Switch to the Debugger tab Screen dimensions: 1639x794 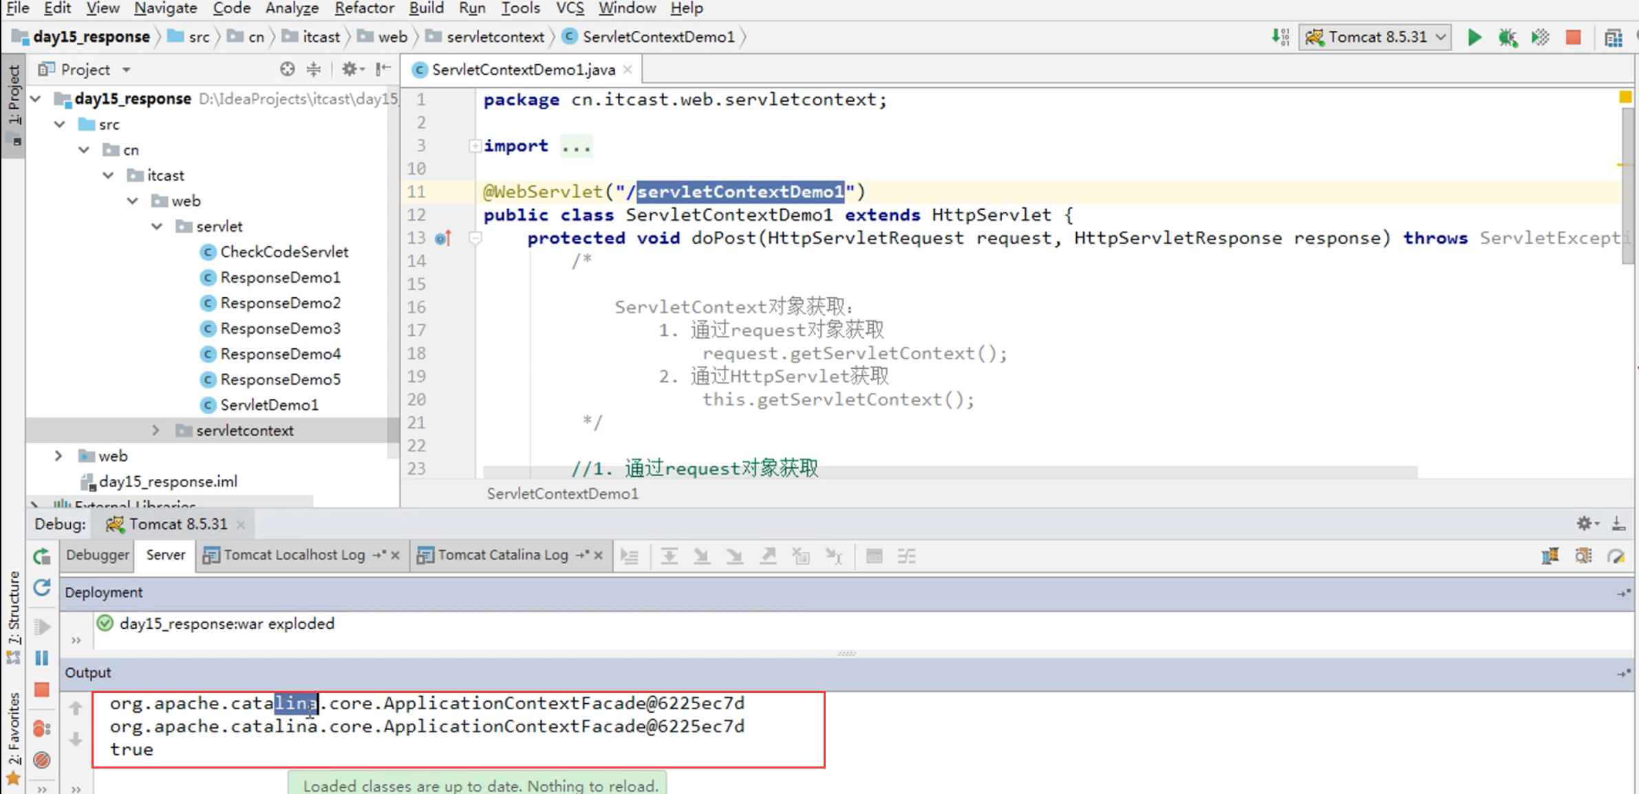pos(97,555)
